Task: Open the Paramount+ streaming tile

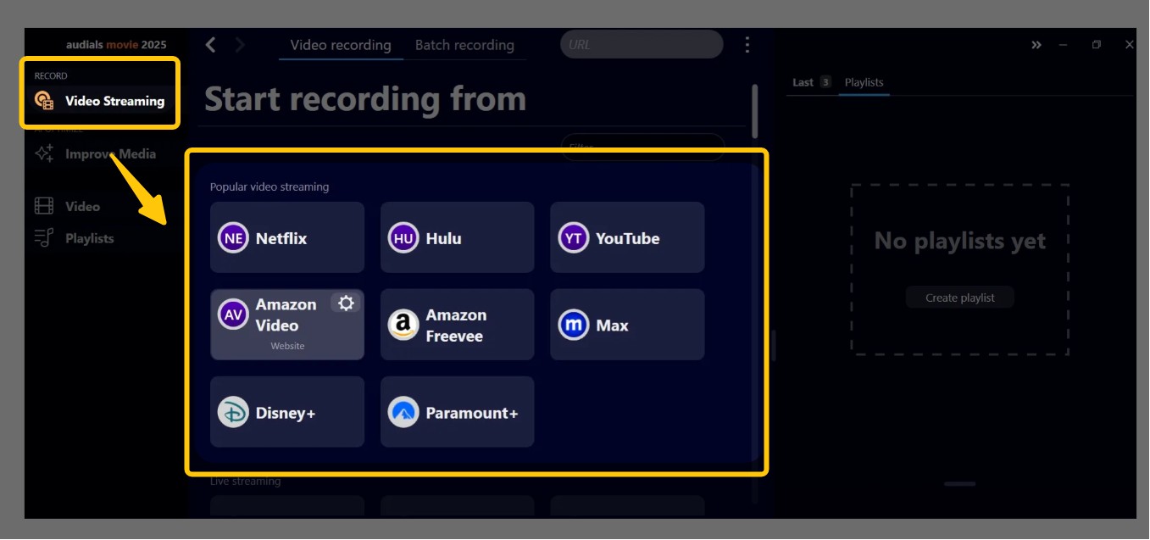Action: [x=457, y=412]
